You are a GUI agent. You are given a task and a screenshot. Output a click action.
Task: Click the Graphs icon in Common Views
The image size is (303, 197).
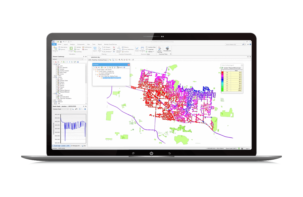click(137, 48)
